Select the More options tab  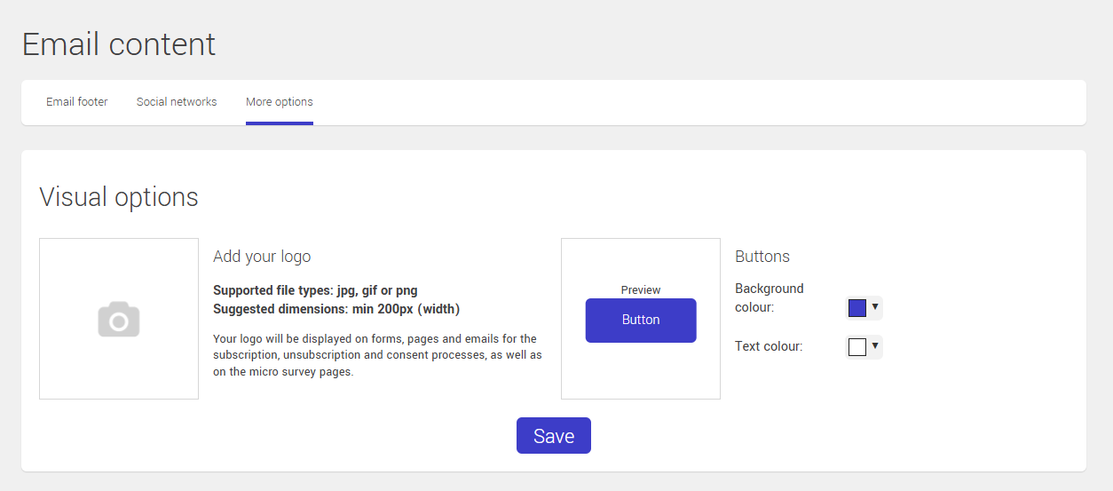[279, 102]
